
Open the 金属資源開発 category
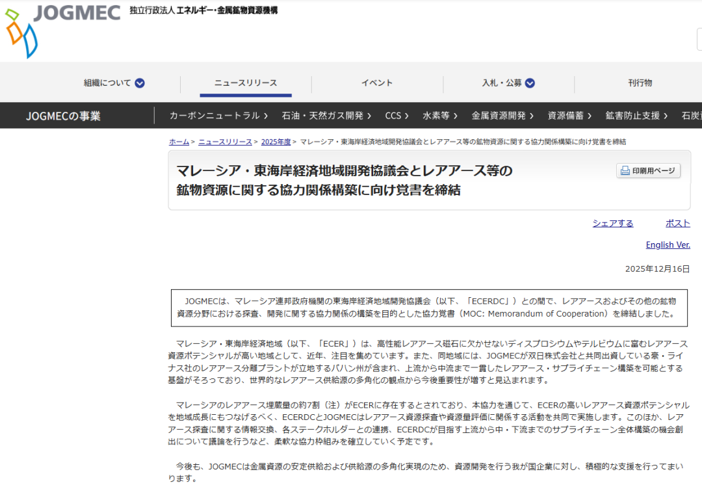pyautogui.click(x=502, y=116)
